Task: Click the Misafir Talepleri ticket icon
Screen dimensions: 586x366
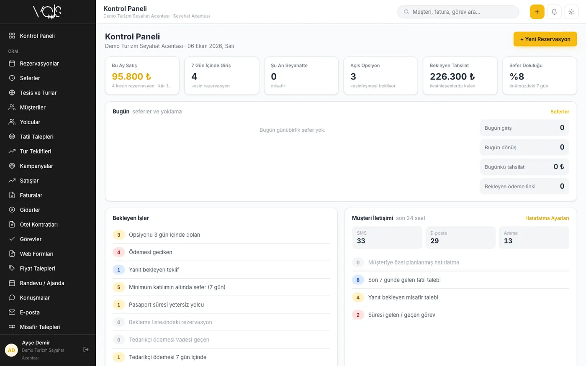Action: [x=12, y=327]
